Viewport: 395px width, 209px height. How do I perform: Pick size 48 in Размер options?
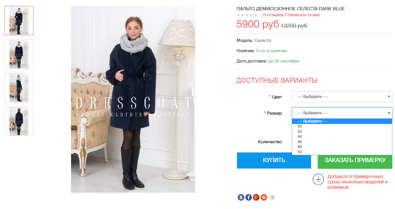(342, 147)
